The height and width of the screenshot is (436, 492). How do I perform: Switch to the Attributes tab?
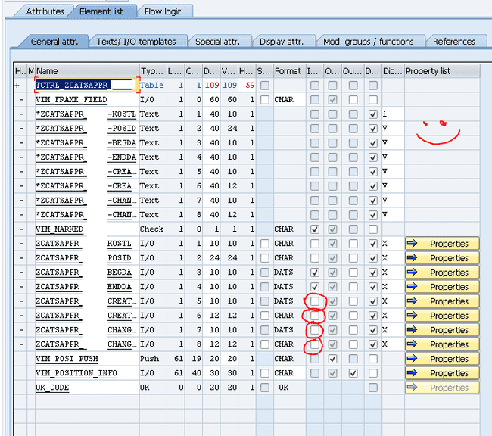pyautogui.click(x=45, y=11)
